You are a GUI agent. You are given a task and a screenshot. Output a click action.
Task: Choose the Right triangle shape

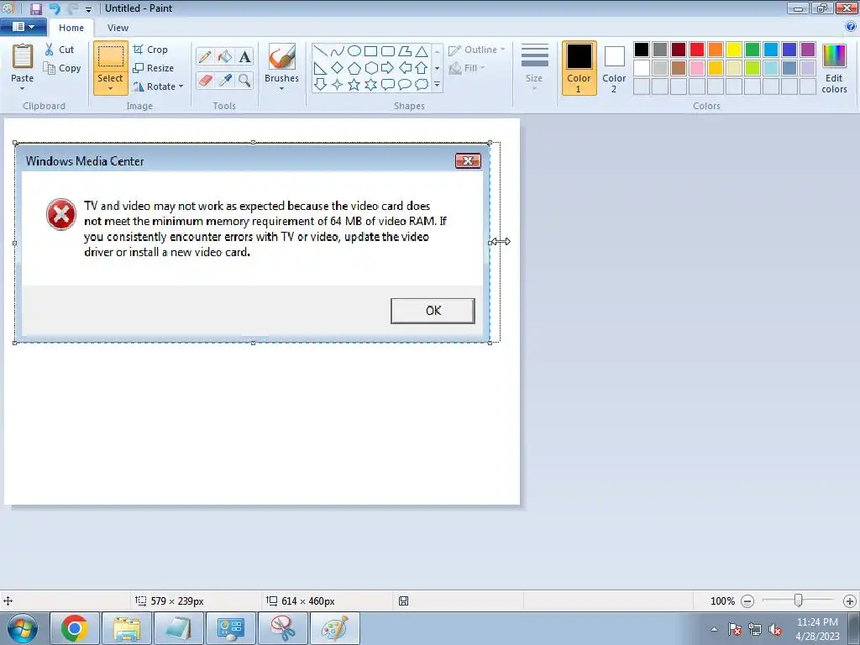321,68
